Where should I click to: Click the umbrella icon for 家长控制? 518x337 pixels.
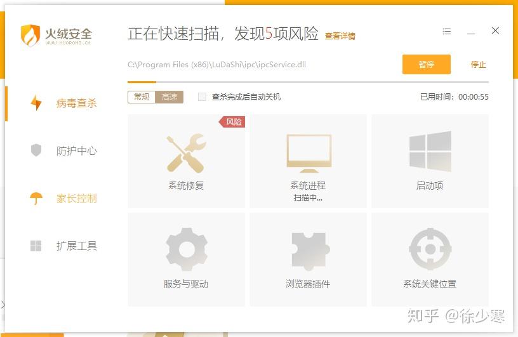pyautogui.click(x=36, y=198)
